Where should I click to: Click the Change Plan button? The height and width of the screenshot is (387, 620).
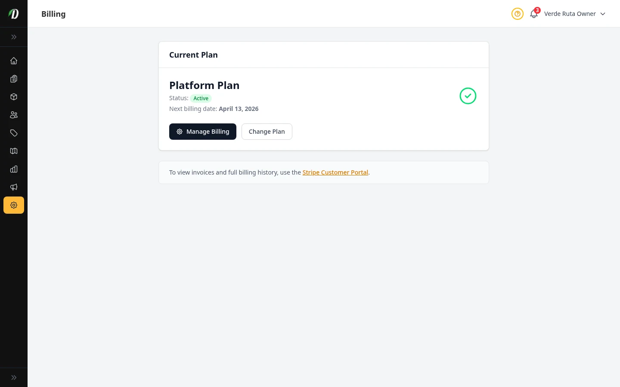coord(267,132)
